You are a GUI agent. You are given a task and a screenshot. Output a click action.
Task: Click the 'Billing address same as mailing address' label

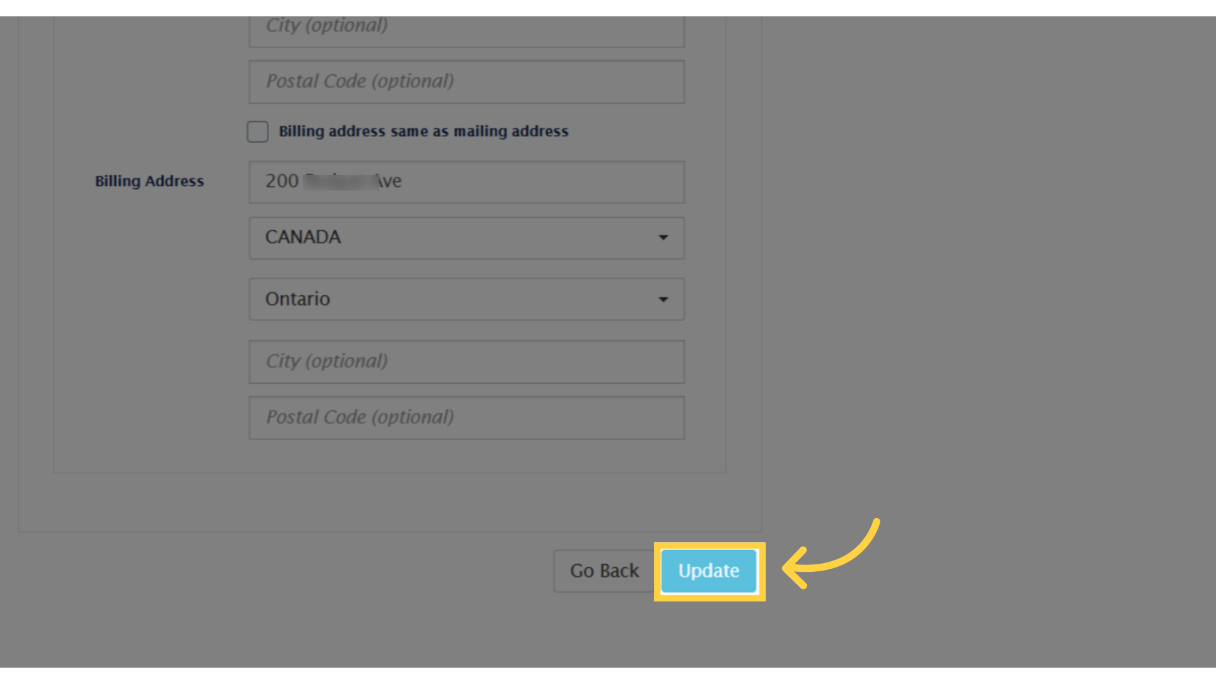click(x=423, y=131)
